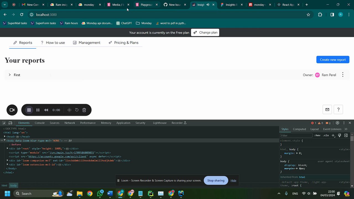This screenshot has width=354, height=199.
Task: Open the accounts.google.com gsi client link
Action: (58, 156)
